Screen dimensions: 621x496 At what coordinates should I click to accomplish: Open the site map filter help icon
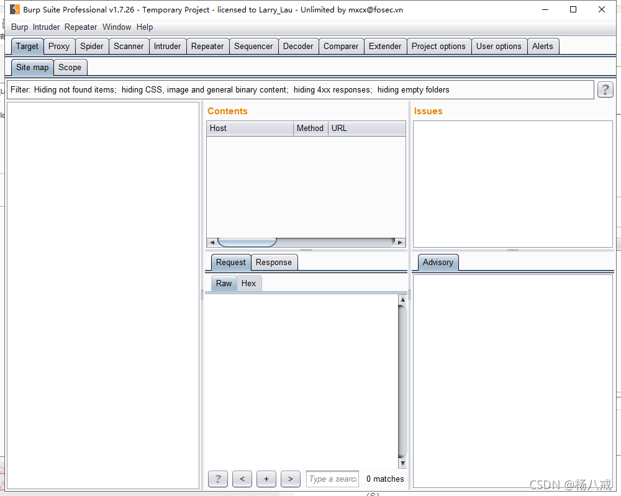click(x=605, y=89)
